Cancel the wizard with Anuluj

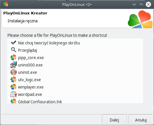pos(141,120)
